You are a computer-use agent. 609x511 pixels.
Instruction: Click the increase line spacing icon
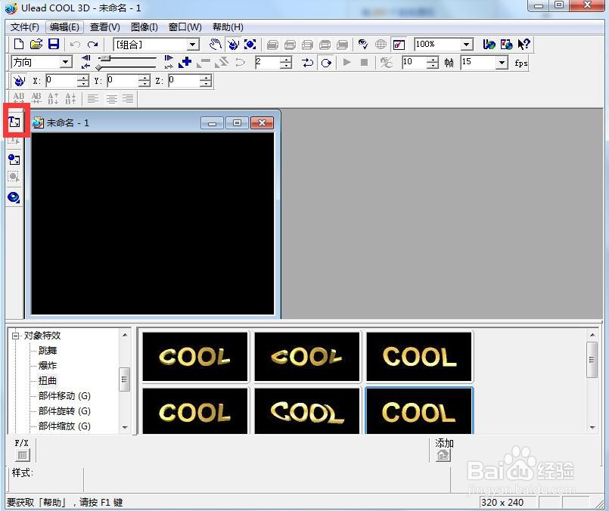[x=53, y=98]
